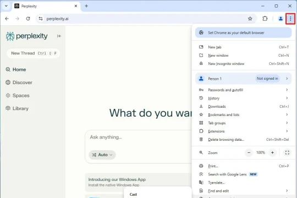Click the Google Lens icon in menu
The image size is (297, 198).
click(201, 174)
